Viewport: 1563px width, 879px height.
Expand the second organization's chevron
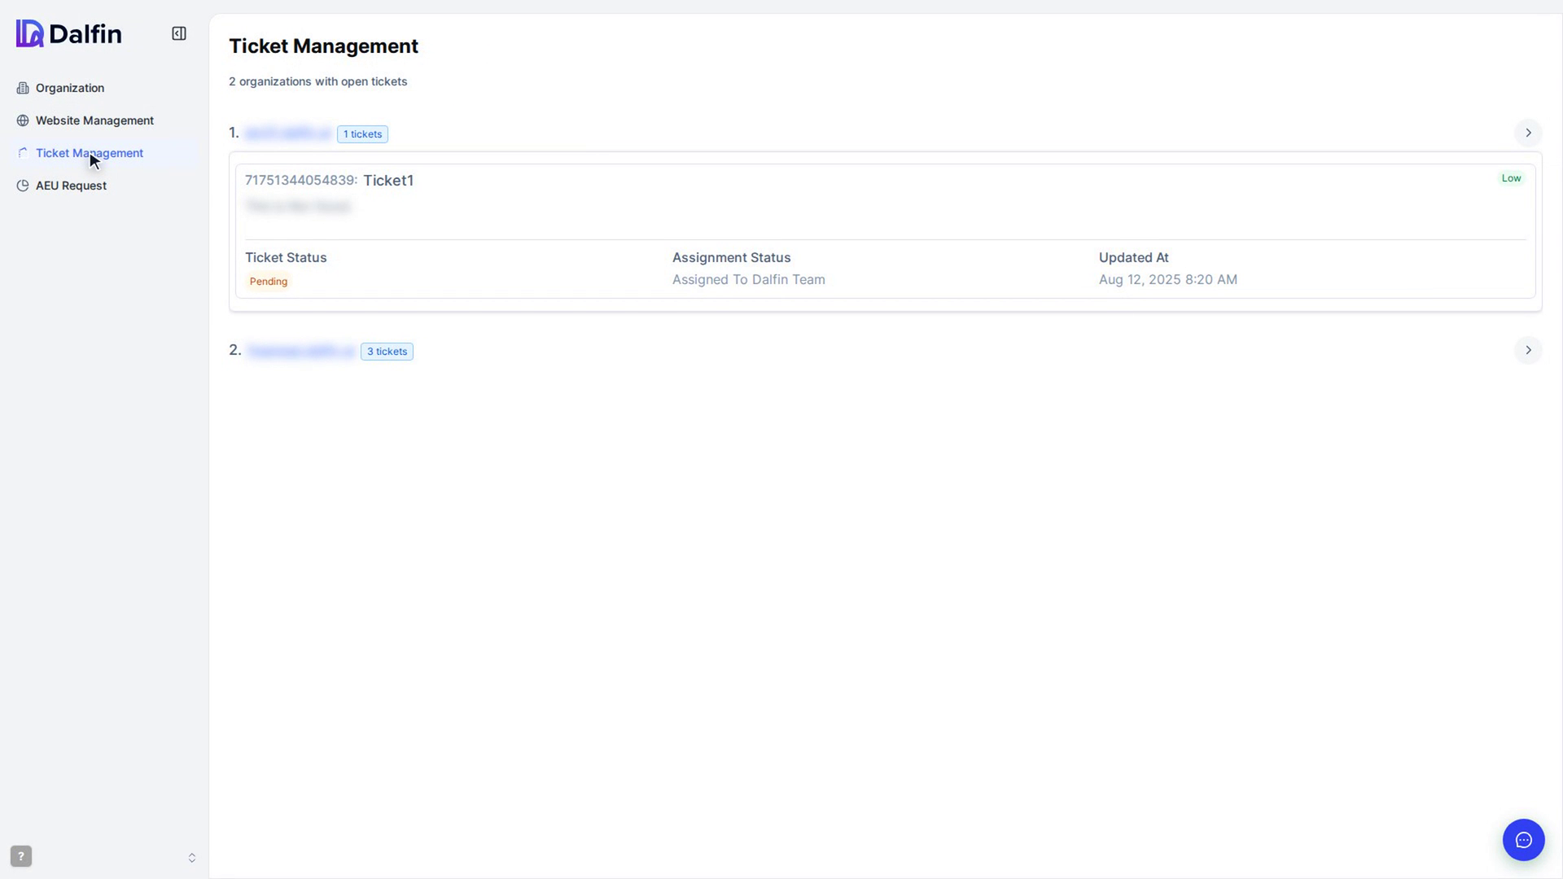[x=1528, y=350]
